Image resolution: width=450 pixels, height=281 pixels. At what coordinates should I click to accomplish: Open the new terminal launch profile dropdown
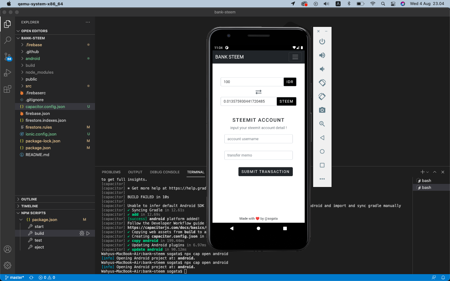pos(427,172)
